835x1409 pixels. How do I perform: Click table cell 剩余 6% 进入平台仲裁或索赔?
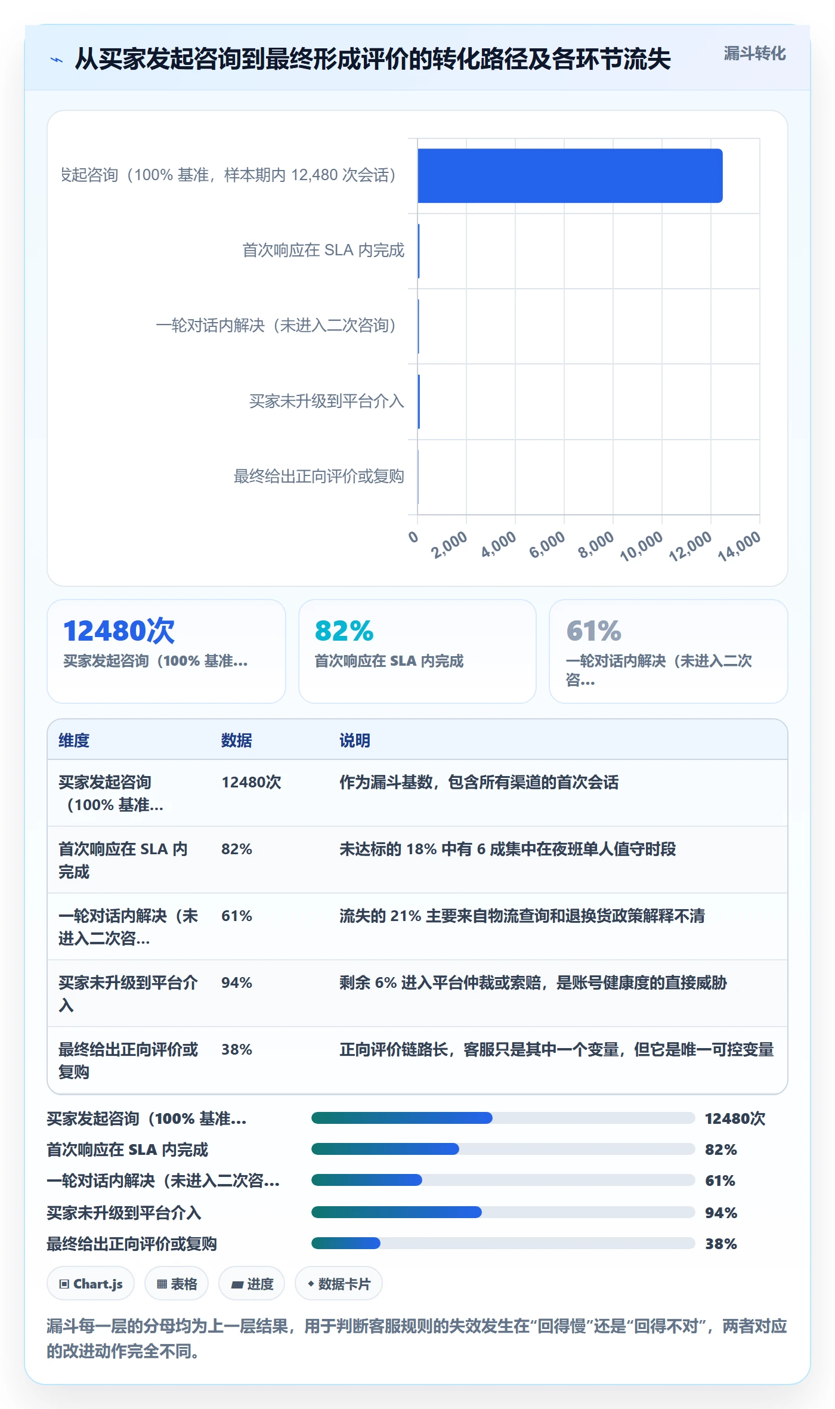pos(533,982)
